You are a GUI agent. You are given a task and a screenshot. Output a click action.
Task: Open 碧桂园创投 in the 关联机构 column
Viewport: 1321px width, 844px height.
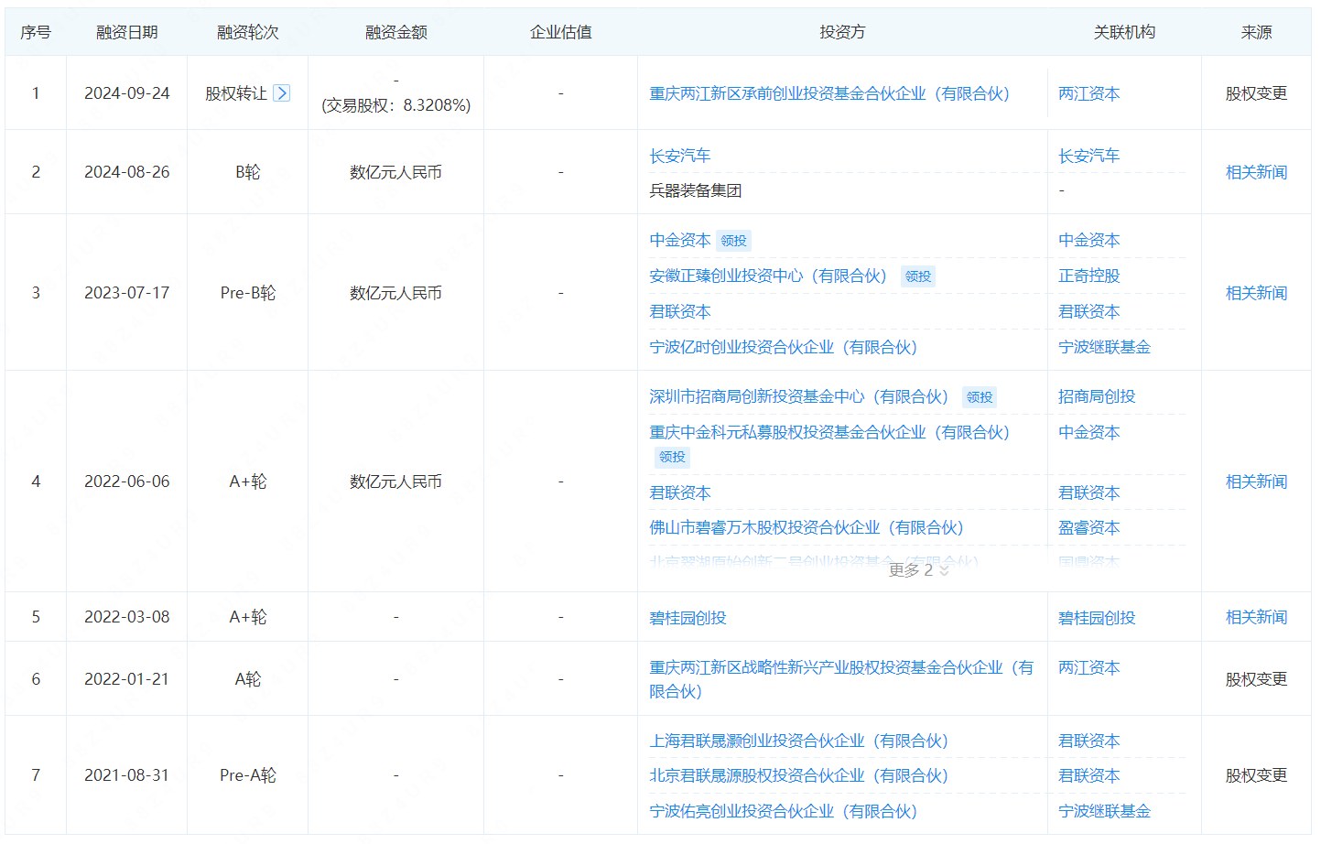pyautogui.click(x=1097, y=618)
